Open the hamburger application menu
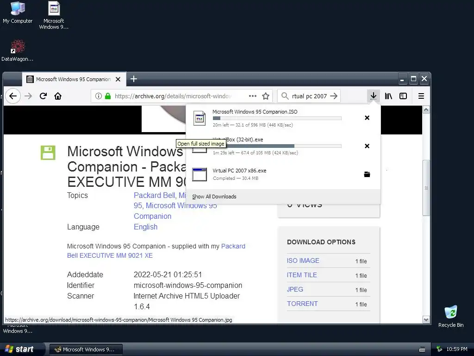474x356 pixels. tap(421, 96)
